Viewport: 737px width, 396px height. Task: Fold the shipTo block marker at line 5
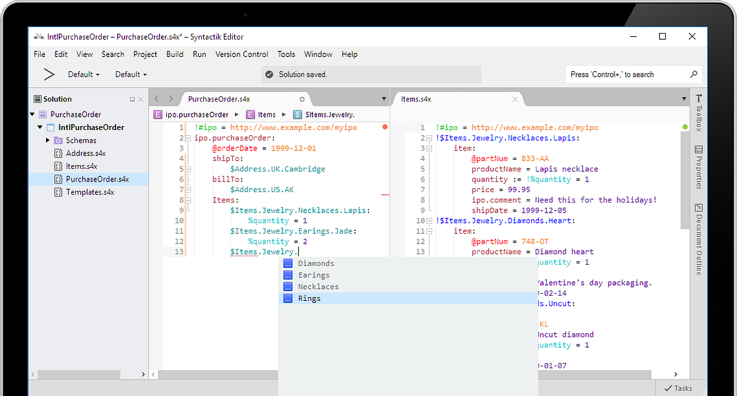[188, 169]
